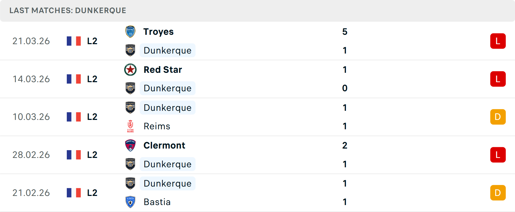The height and width of the screenshot is (212, 515).
Task: Click the Last Matches: Dunkerque header
Action: tap(68, 10)
